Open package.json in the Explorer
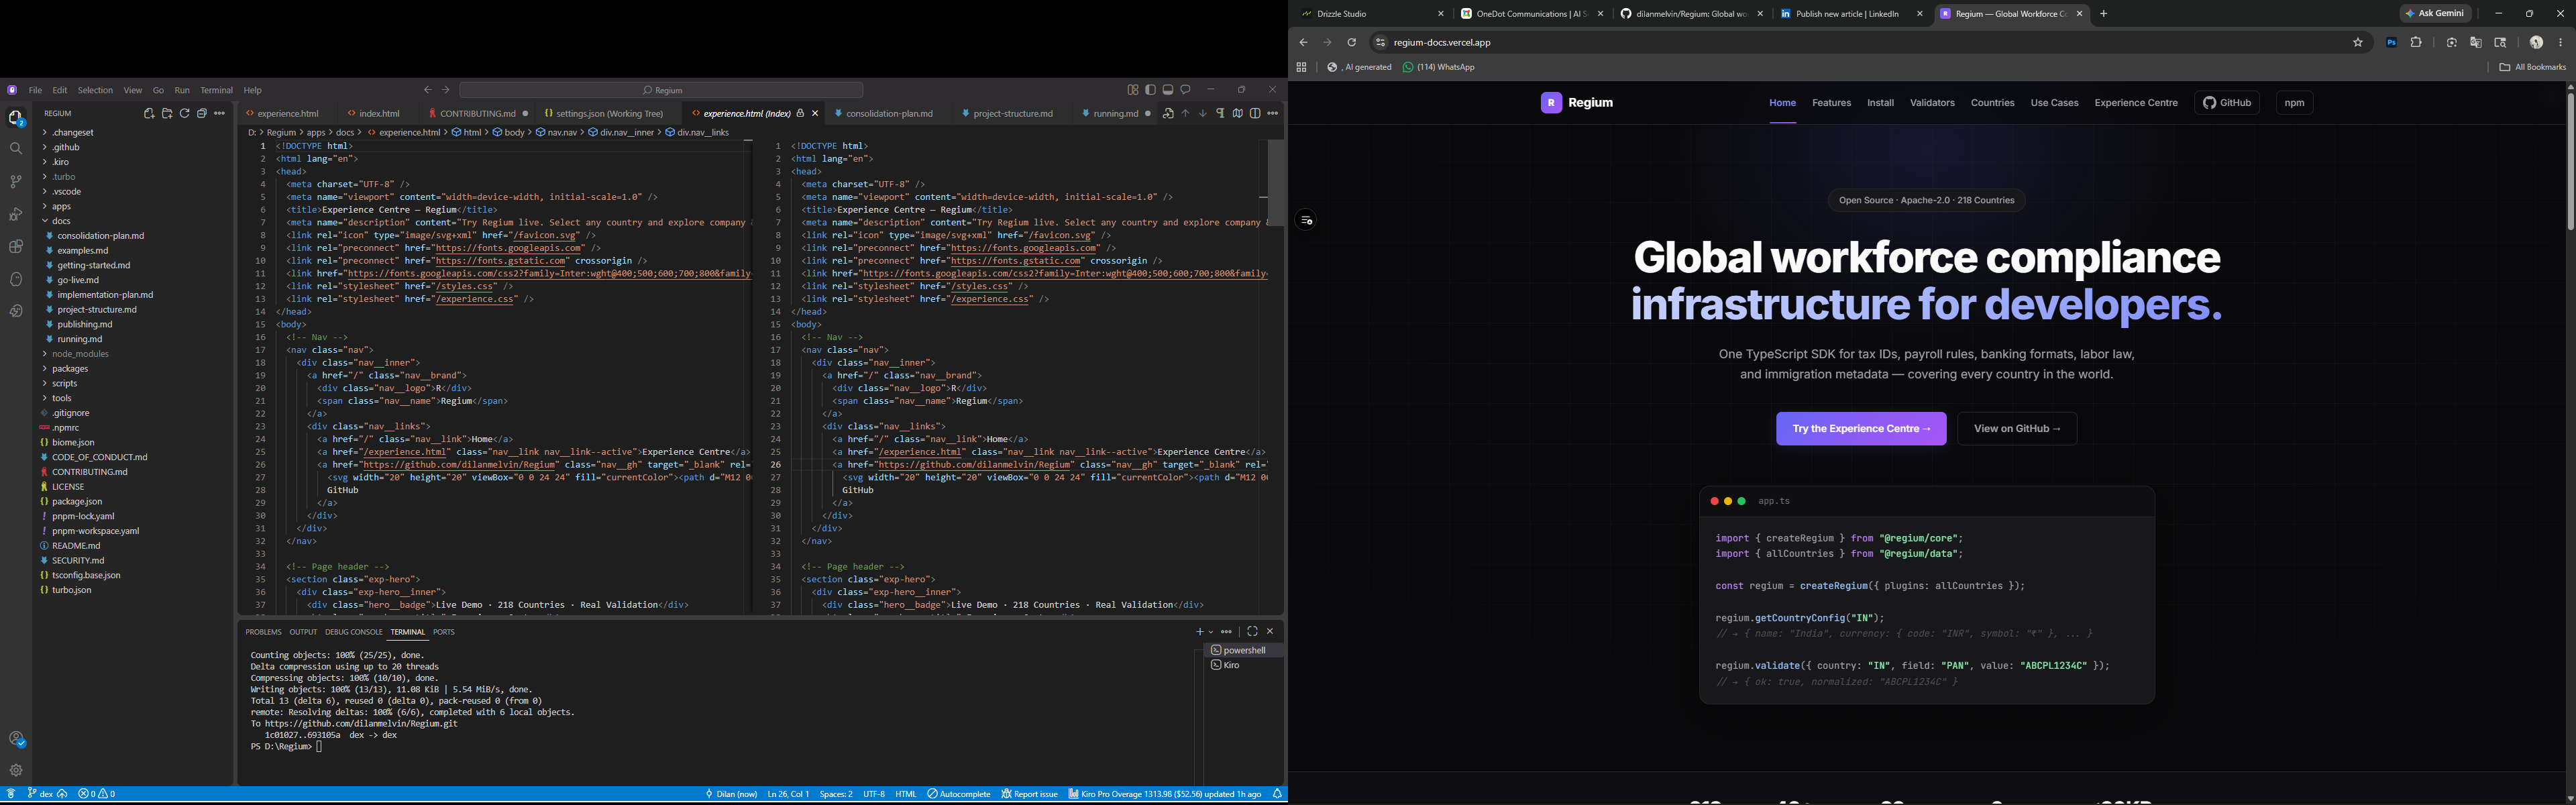The height and width of the screenshot is (805, 2576). [77, 502]
